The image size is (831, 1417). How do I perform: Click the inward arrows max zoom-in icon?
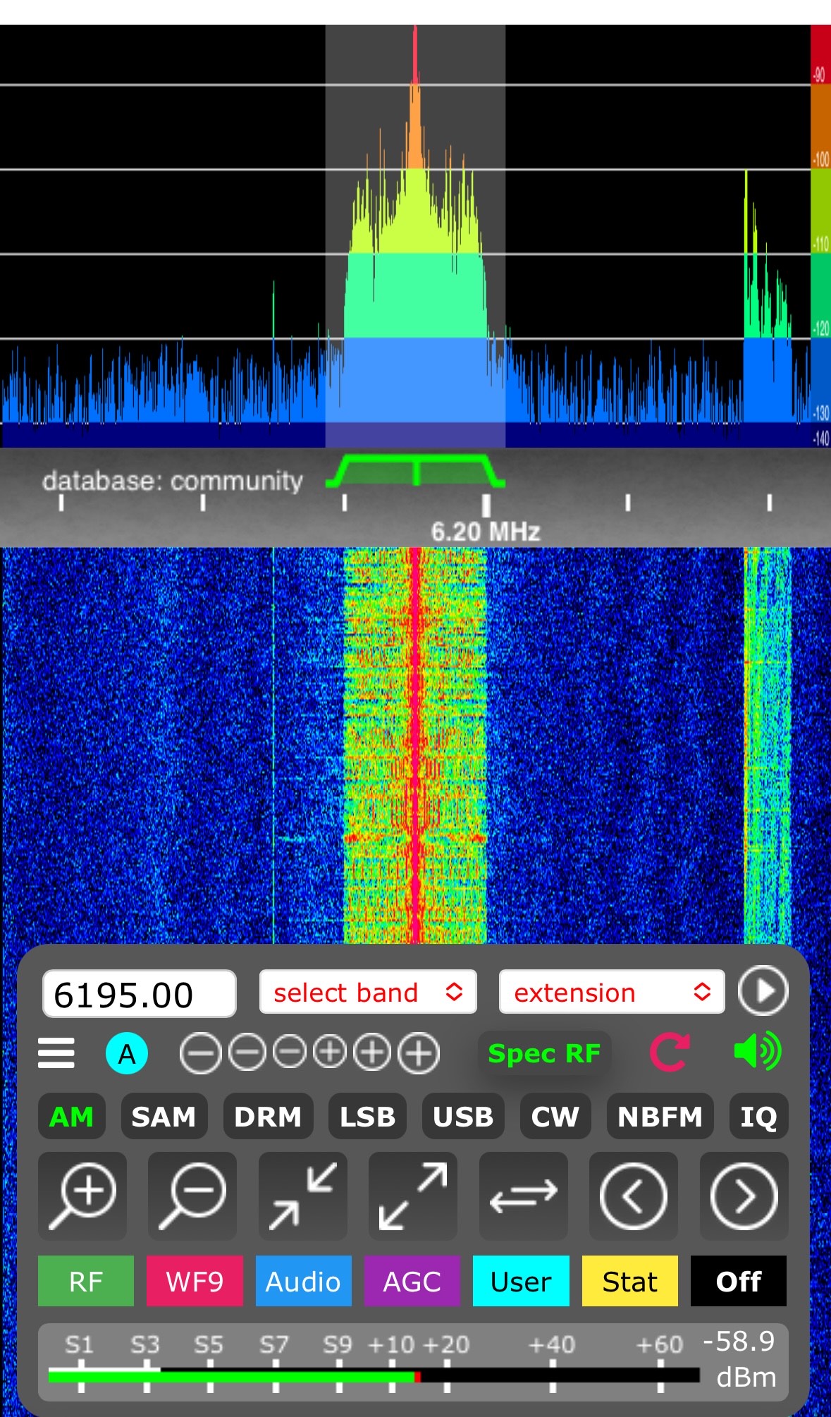[303, 1196]
